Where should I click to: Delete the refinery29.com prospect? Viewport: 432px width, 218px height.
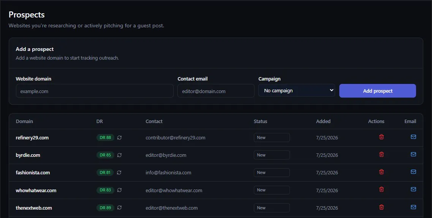pos(381,137)
